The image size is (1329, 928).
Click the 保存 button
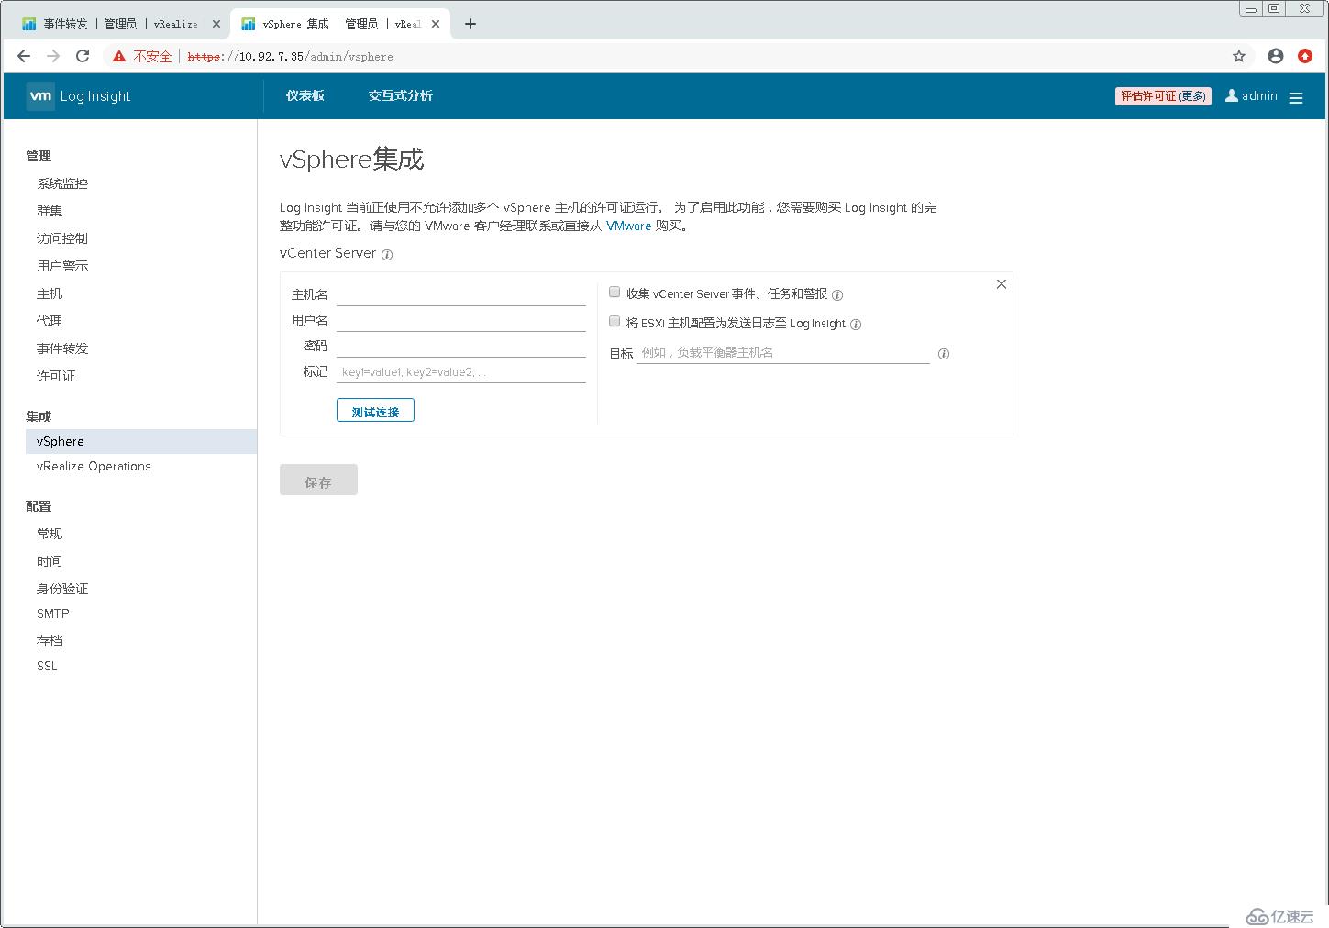click(x=318, y=480)
